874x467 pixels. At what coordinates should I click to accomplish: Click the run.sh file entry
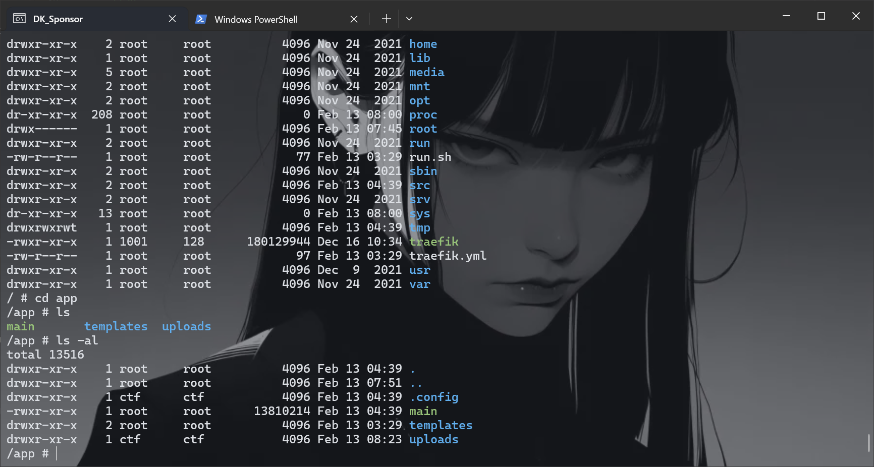click(430, 157)
